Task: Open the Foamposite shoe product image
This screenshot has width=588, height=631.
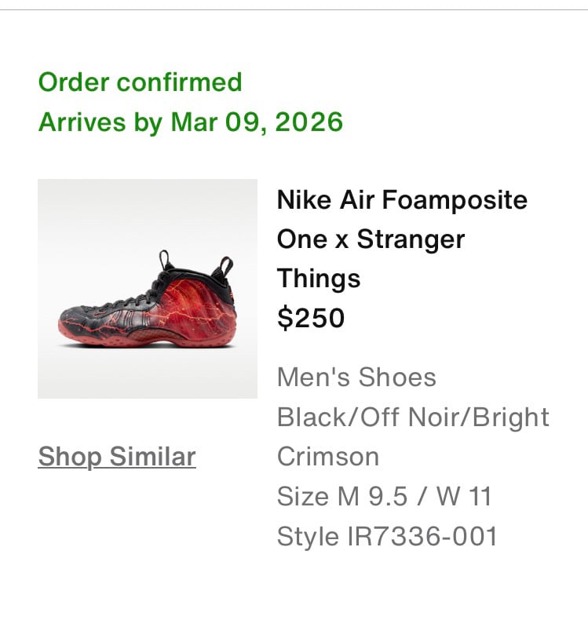Action: pos(148,289)
